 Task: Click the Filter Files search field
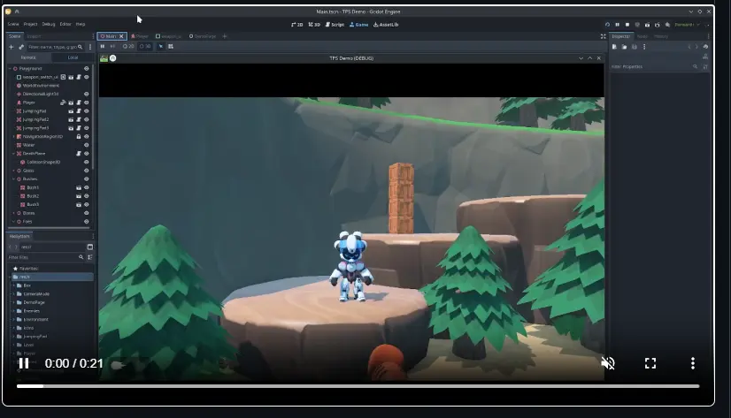[x=44, y=257]
